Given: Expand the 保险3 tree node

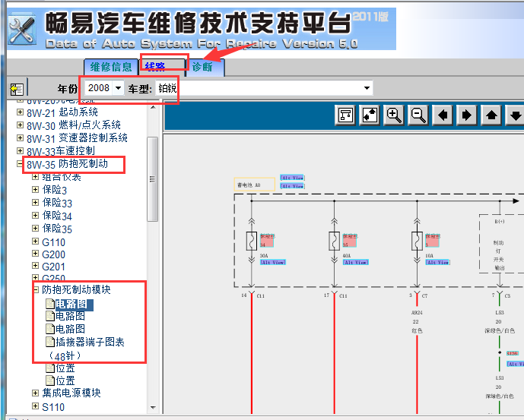Looking at the screenshot, I should [x=35, y=190].
